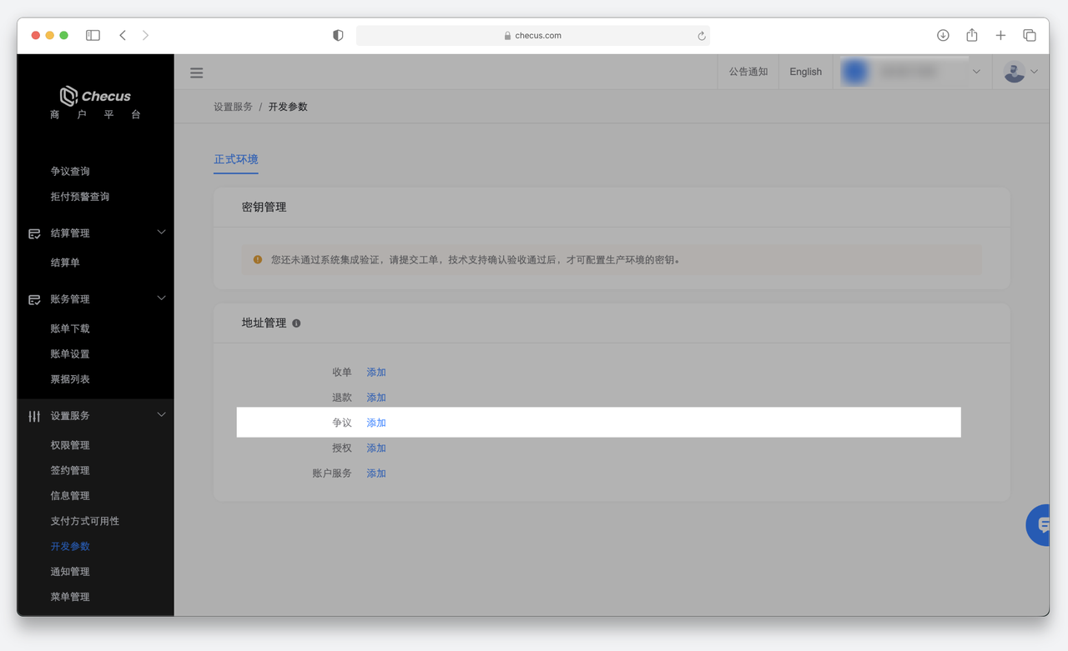
Task: Select the 正式环境 tab
Action: click(x=236, y=159)
